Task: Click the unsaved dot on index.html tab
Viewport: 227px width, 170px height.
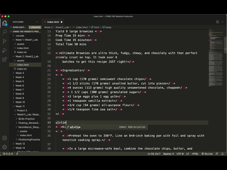Action: click(x=61, y=22)
